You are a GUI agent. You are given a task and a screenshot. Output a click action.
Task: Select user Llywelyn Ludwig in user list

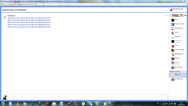click(x=178, y=50)
